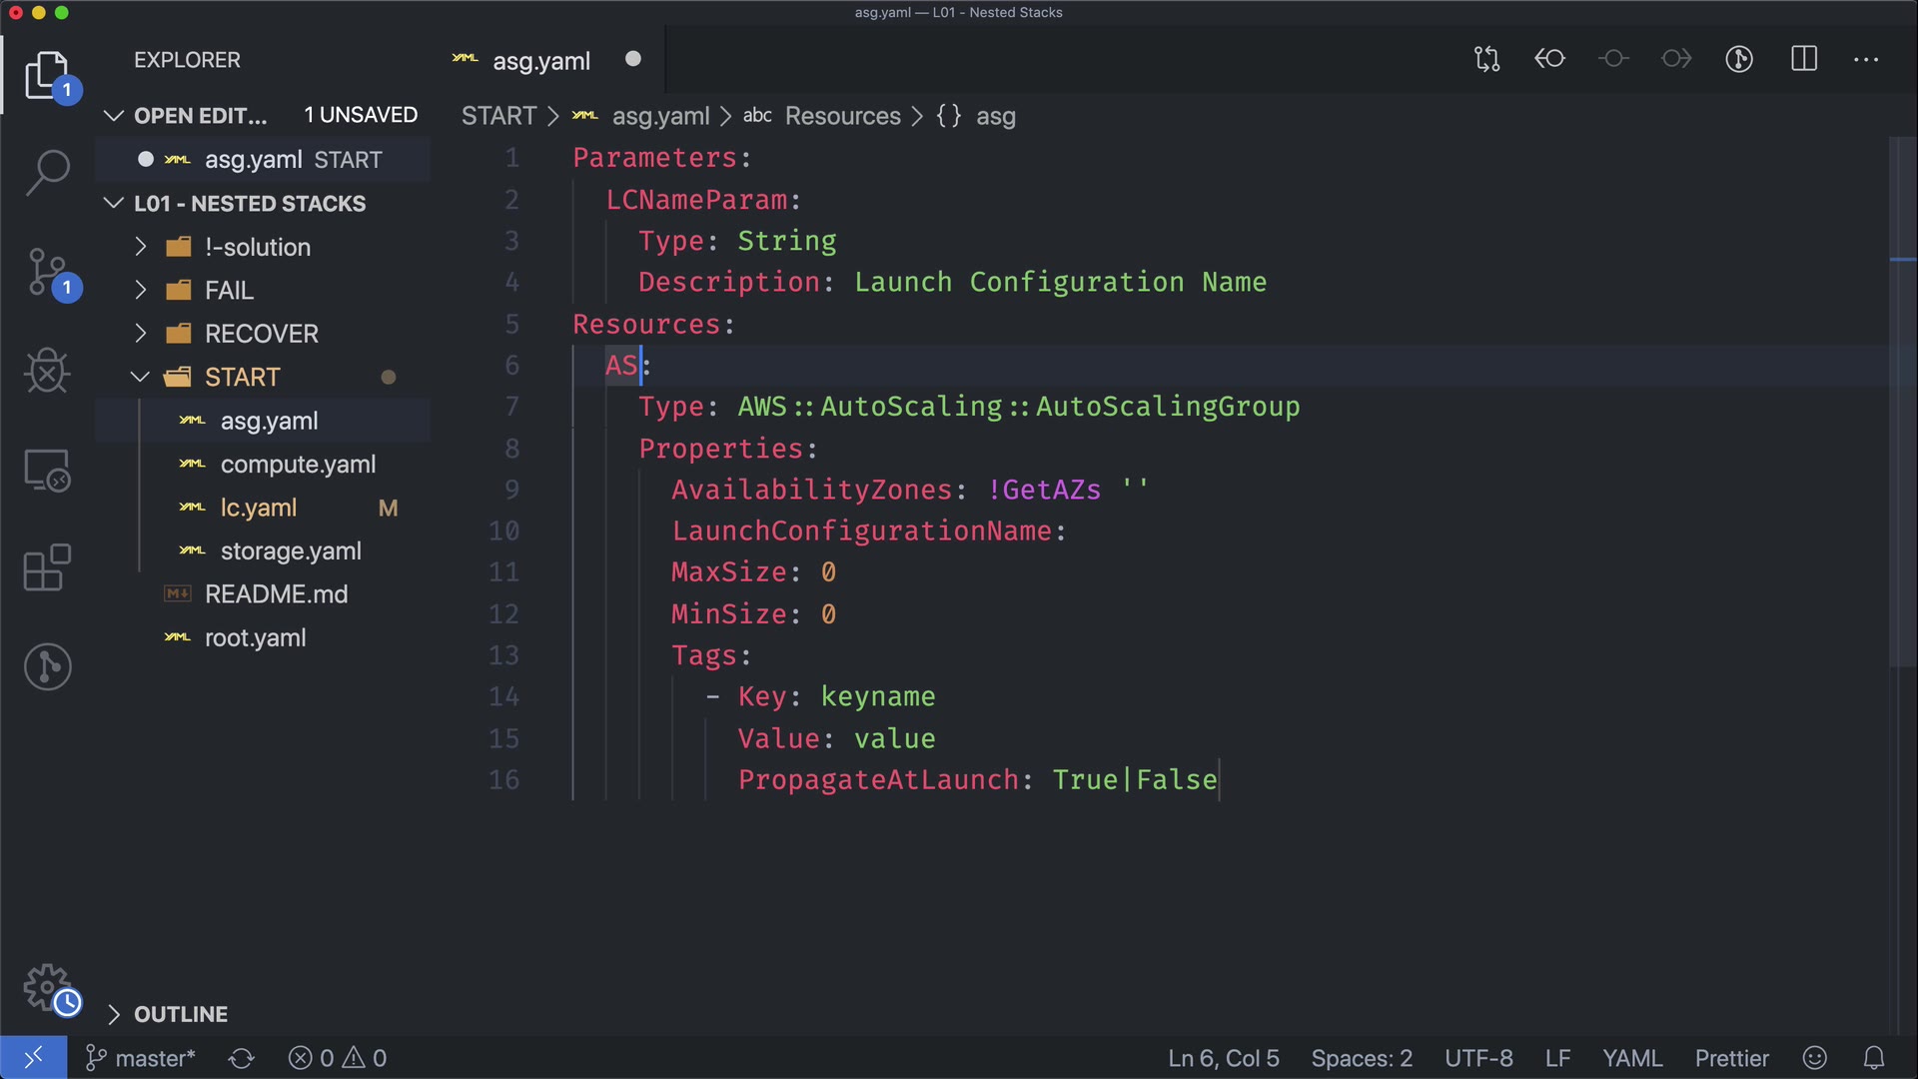Screen dimensions: 1918x1079
Task: Click Go to Previous Change icon
Action: [1549, 59]
